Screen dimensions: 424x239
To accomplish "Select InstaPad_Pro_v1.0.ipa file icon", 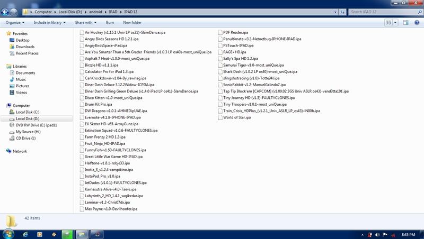I will pos(82,176).
